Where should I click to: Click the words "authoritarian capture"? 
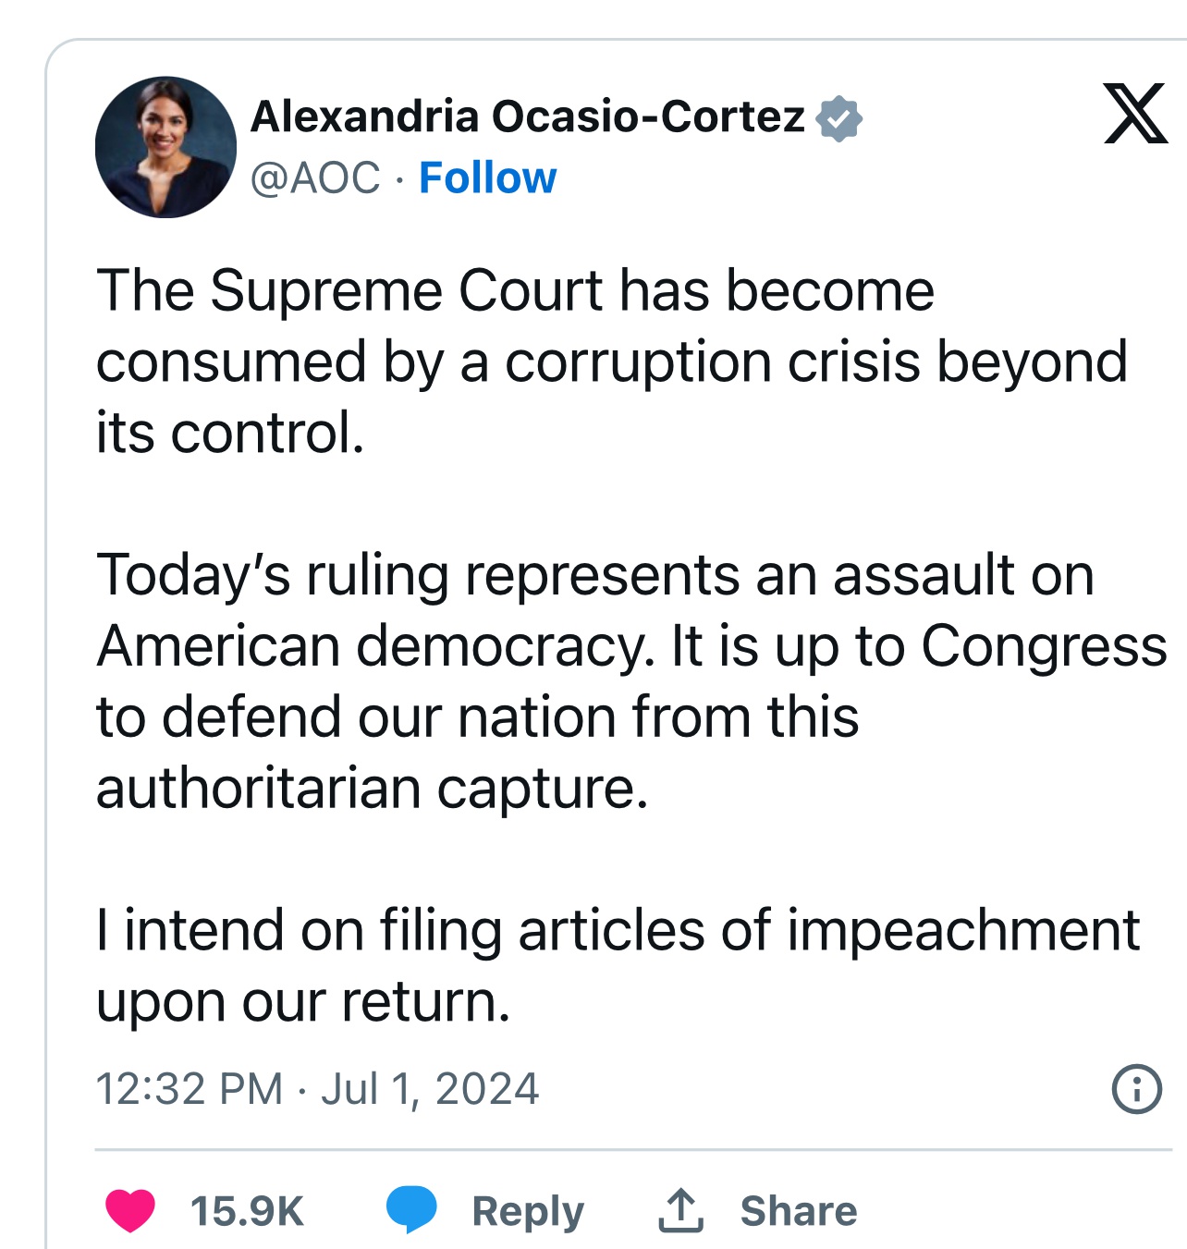tap(372, 788)
